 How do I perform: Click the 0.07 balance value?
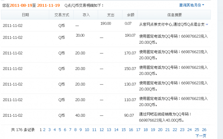(128, 24)
